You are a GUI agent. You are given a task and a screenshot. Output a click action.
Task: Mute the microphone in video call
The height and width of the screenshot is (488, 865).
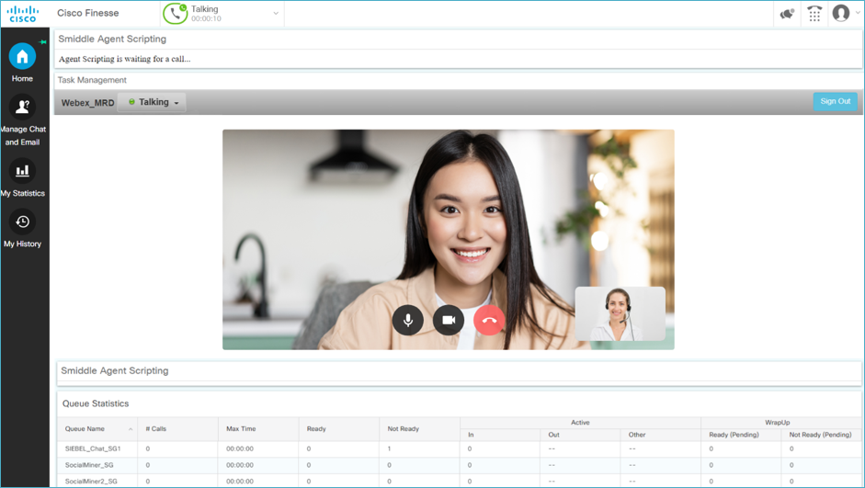pos(407,320)
